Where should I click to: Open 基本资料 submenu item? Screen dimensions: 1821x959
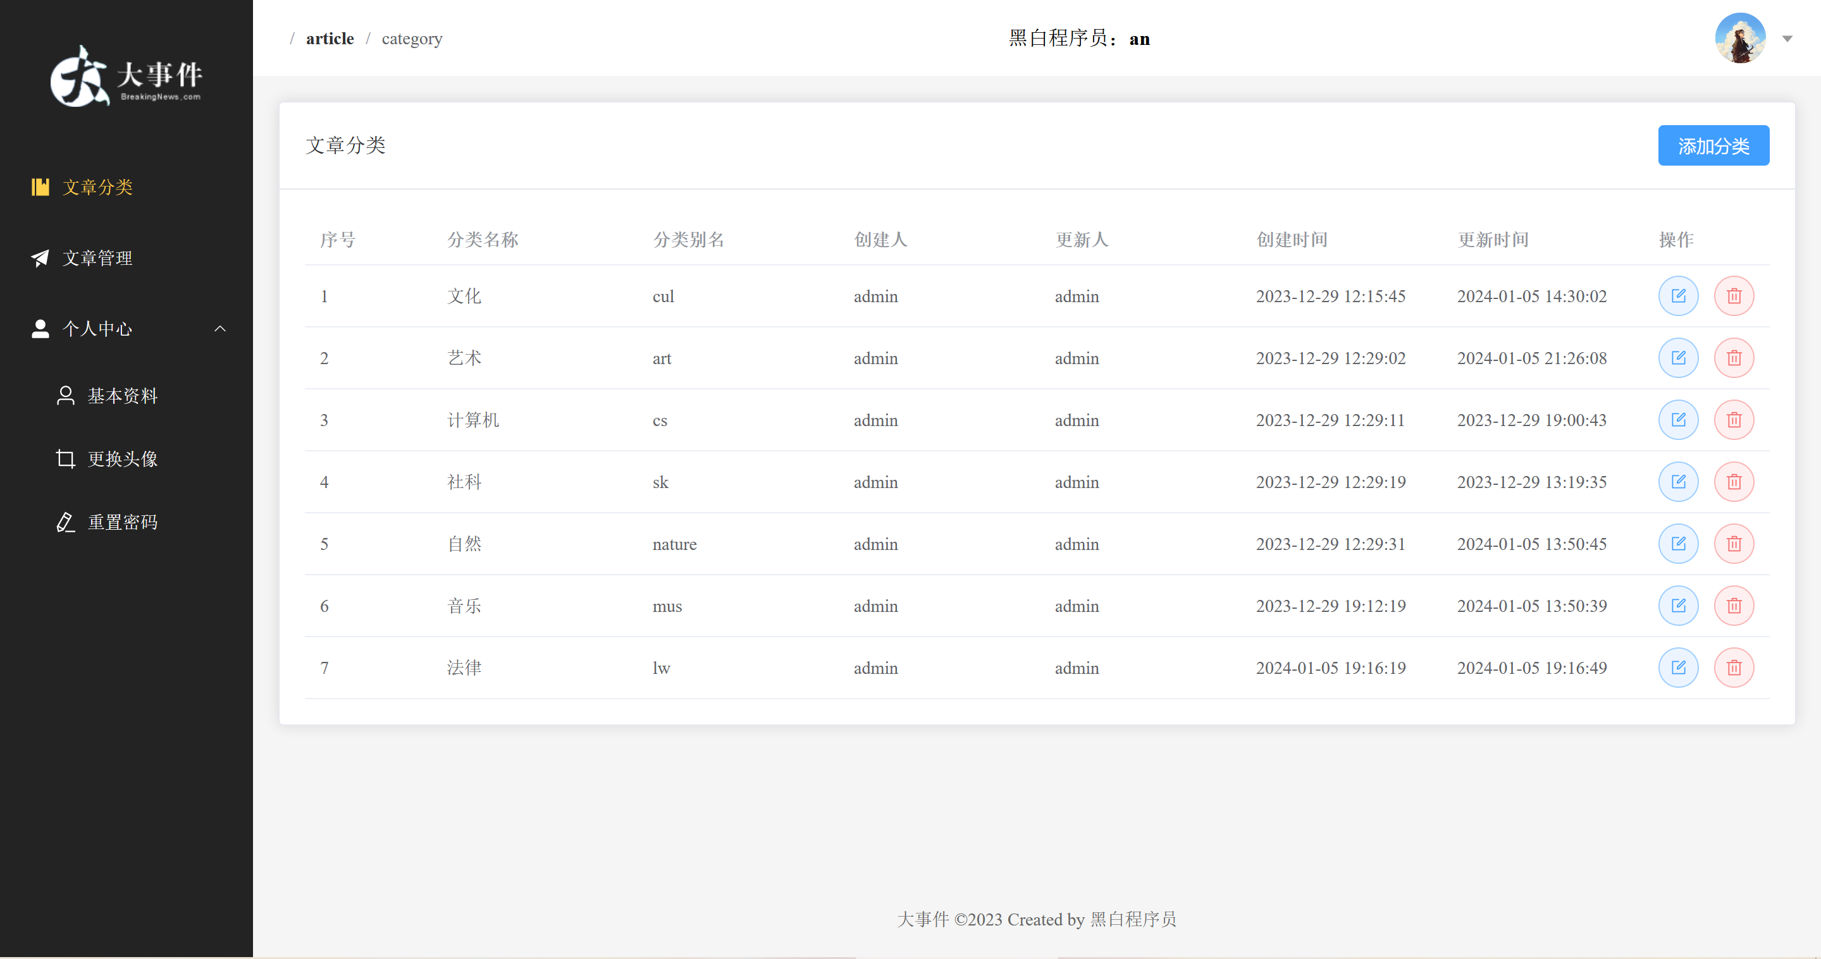click(x=121, y=396)
